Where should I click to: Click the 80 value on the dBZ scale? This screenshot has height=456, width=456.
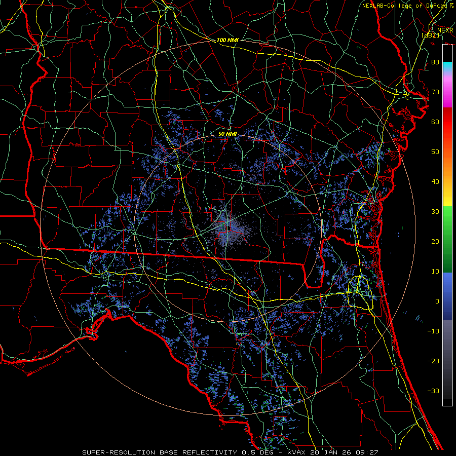pos(435,62)
